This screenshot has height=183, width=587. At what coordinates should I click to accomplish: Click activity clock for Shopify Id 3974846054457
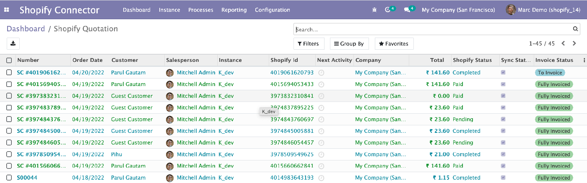321,143
